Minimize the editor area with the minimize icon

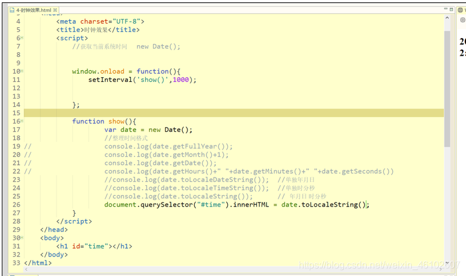point(446,9)
